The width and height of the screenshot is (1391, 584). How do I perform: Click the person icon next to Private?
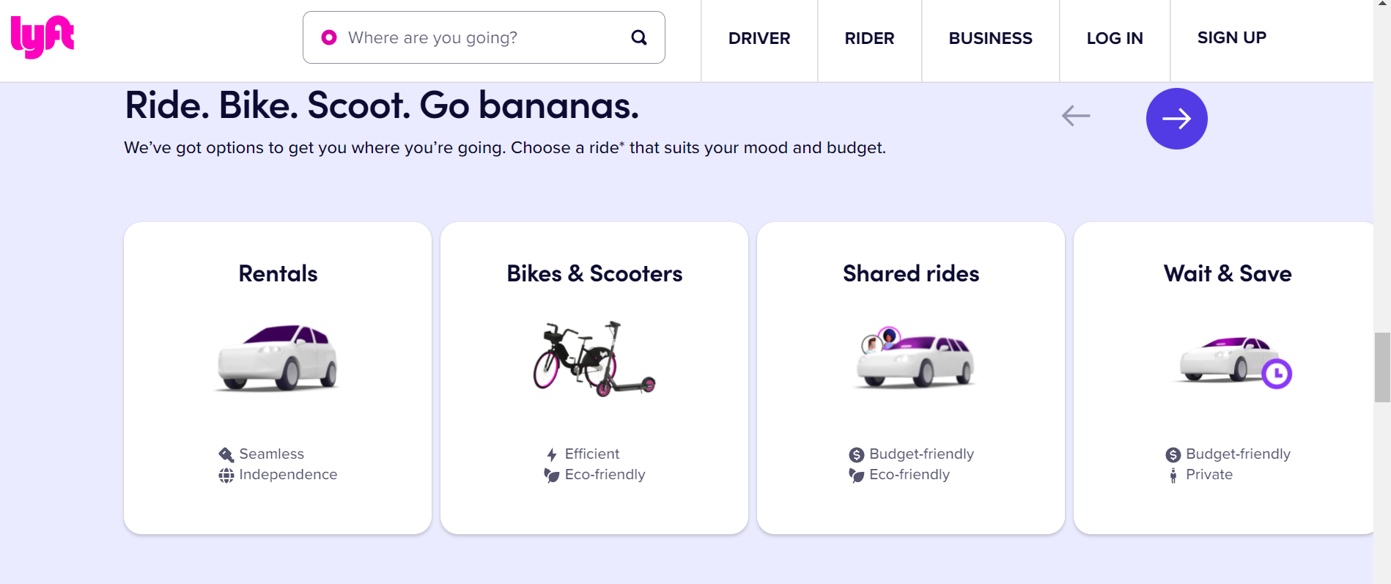click(1173, 474)
